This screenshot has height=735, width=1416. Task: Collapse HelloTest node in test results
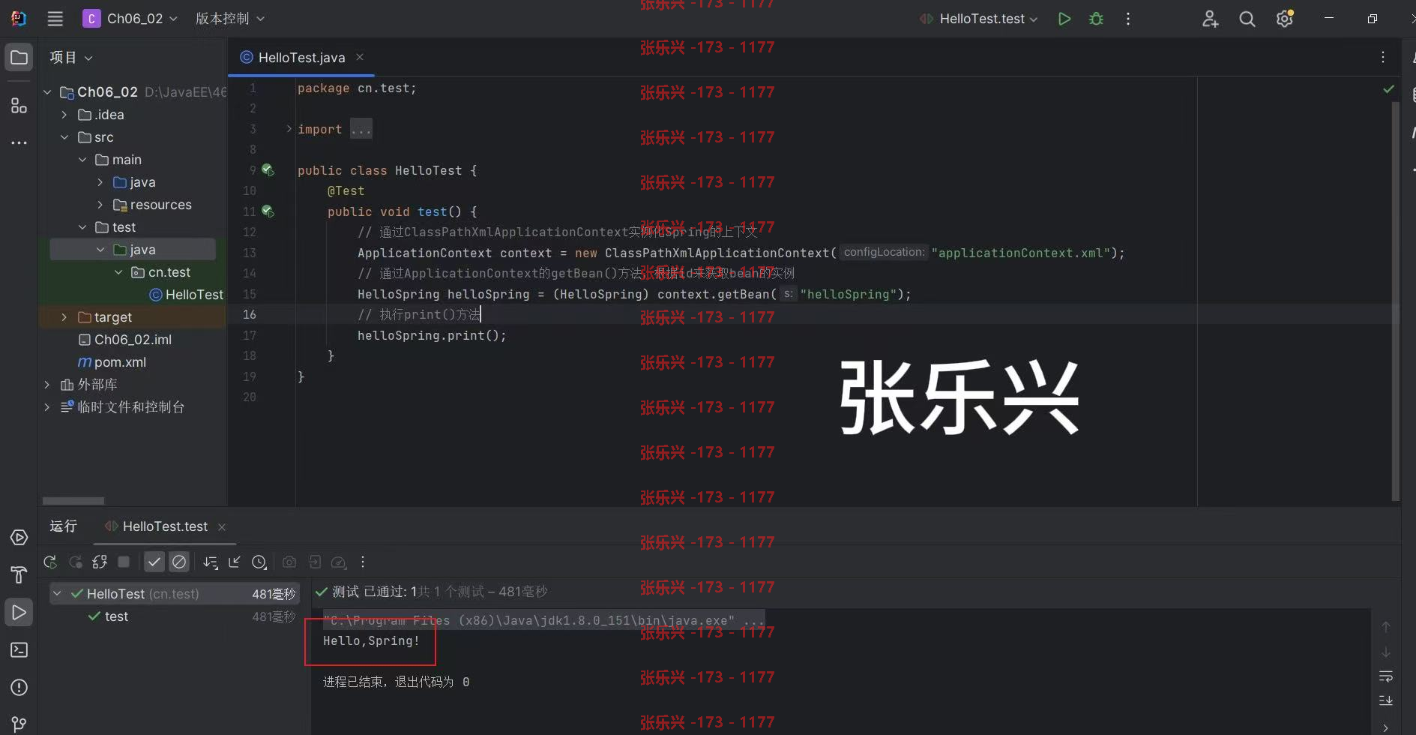(x=57, y=593)
